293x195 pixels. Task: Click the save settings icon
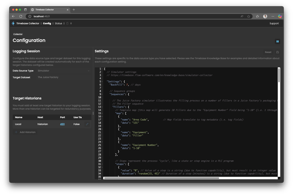pyautogui.click(x=278, y=52)
